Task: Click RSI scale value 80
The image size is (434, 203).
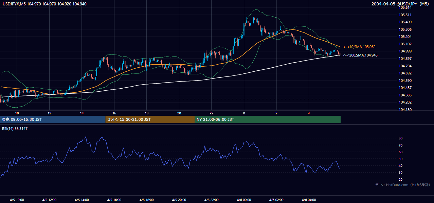Action: coord(401,138)
